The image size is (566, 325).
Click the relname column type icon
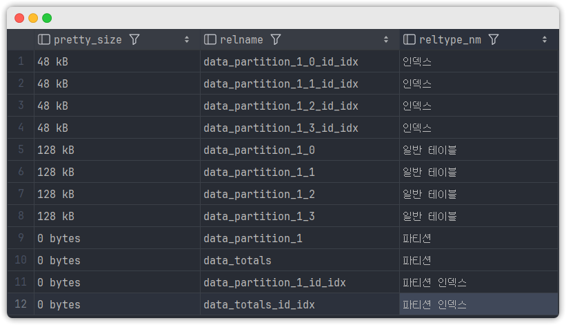pyautogui.click(x=210, y=39)
